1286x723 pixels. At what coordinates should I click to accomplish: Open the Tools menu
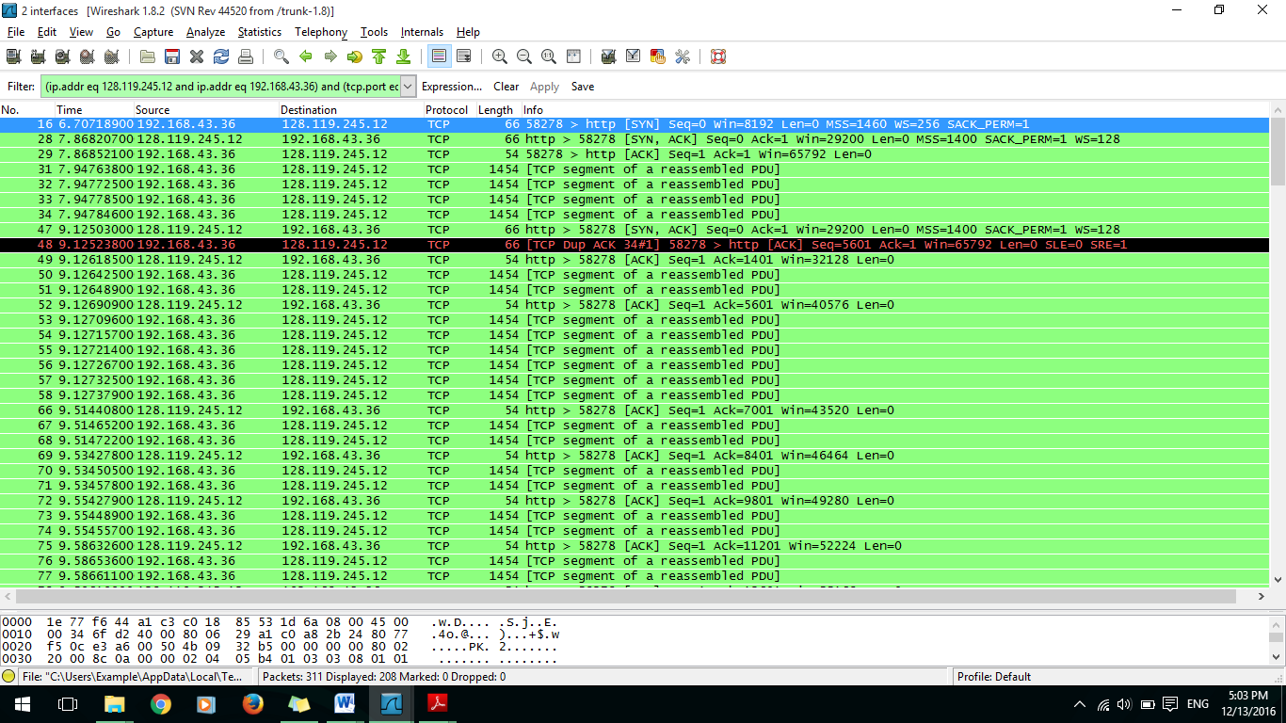[x=374, y=32]
